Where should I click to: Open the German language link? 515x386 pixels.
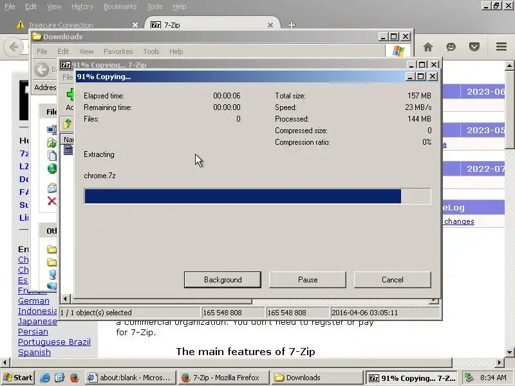point(33,301)
